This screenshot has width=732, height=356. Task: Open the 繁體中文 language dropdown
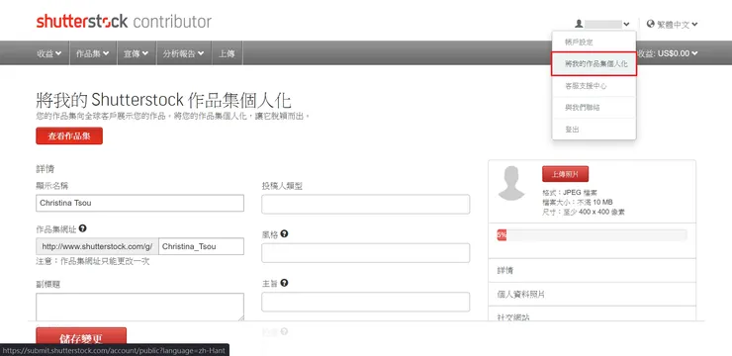[x=677, y=25]
